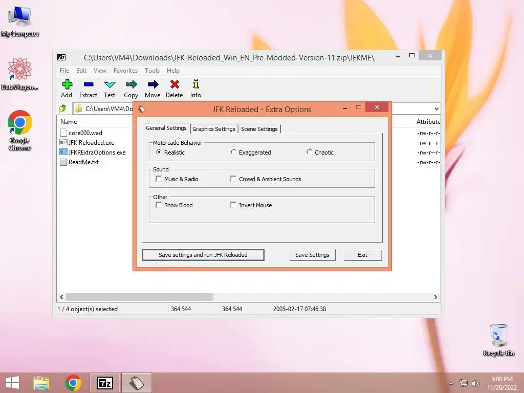
Task: Click the JFK Extra Options taskbar icon
Action: click(136, 383)
